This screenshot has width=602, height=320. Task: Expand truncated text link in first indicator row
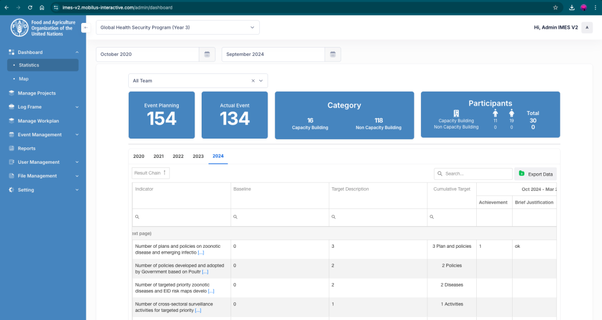pos(201,252)
